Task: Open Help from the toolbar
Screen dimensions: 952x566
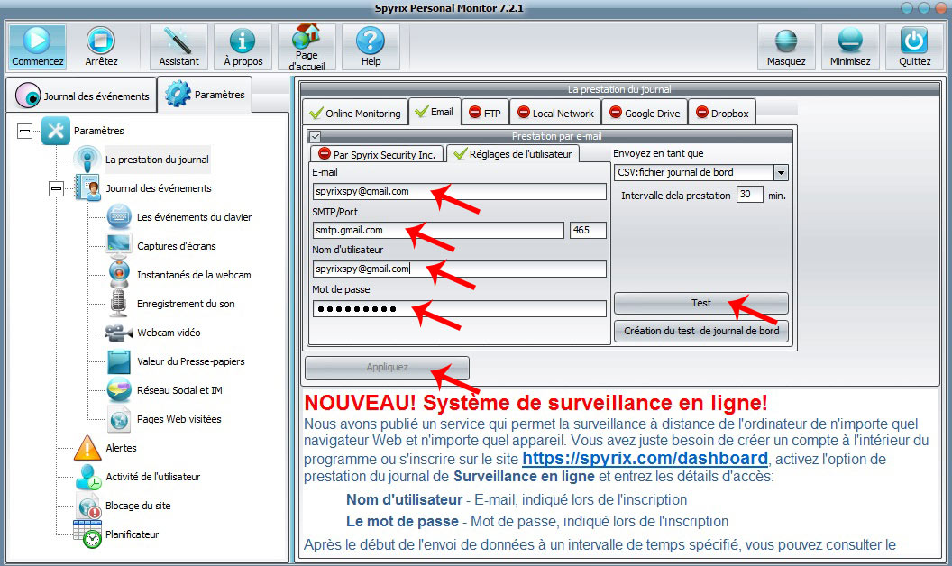Action: point(371,47)
